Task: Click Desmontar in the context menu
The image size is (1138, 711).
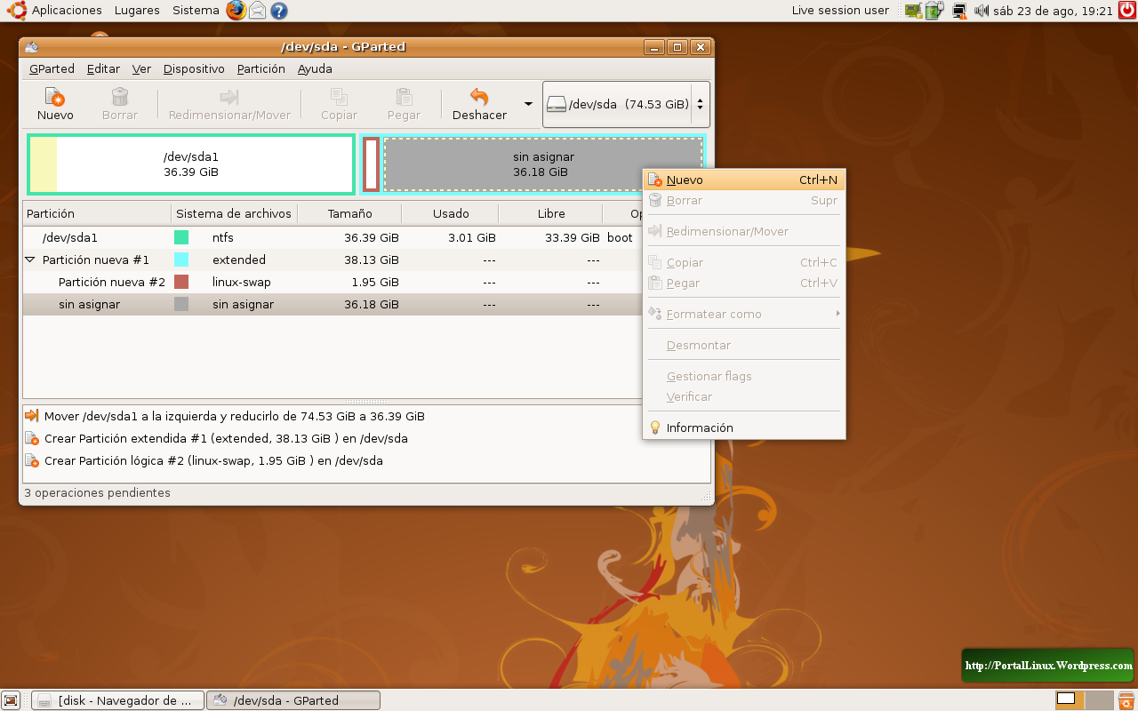Action: tap(744, 346)
